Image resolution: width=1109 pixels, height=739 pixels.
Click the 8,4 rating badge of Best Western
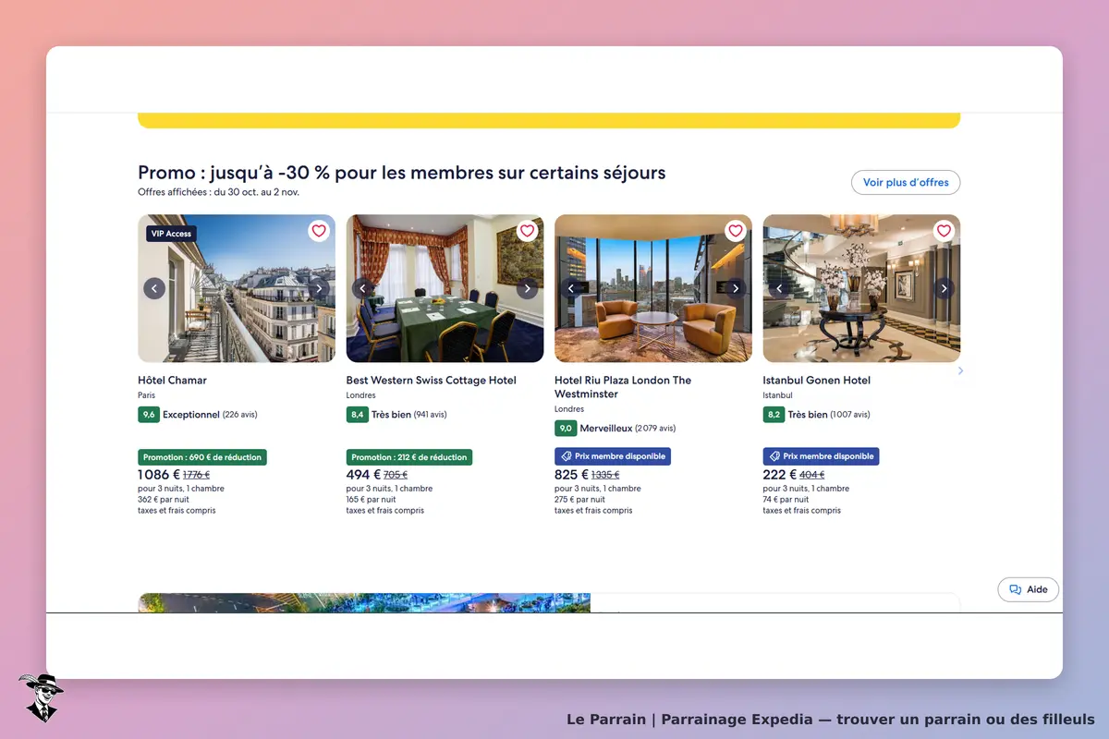pyautogui.click(x=357, y=415)
